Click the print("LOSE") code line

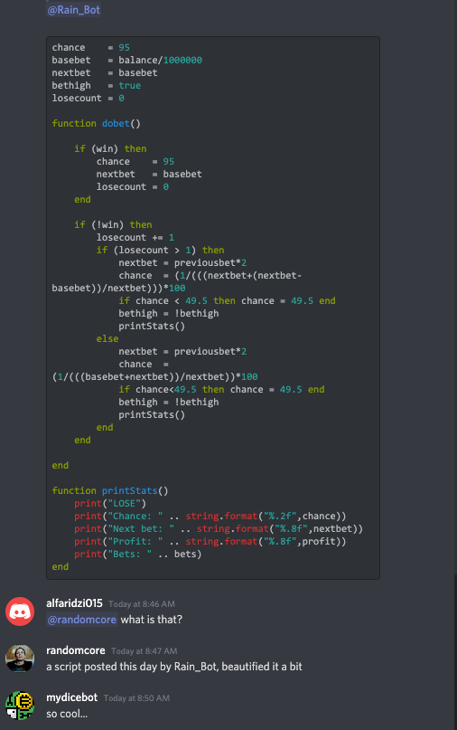(110, 503)
